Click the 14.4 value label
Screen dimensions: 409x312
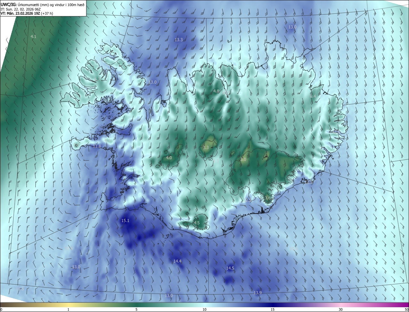tap(177, 261)
